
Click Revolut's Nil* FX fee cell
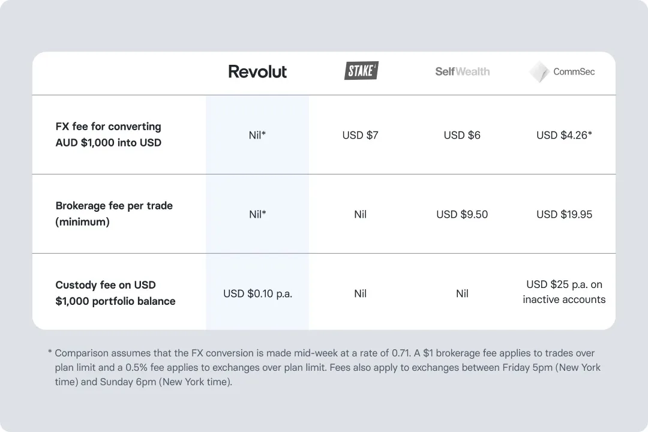(x=257, y=135)
